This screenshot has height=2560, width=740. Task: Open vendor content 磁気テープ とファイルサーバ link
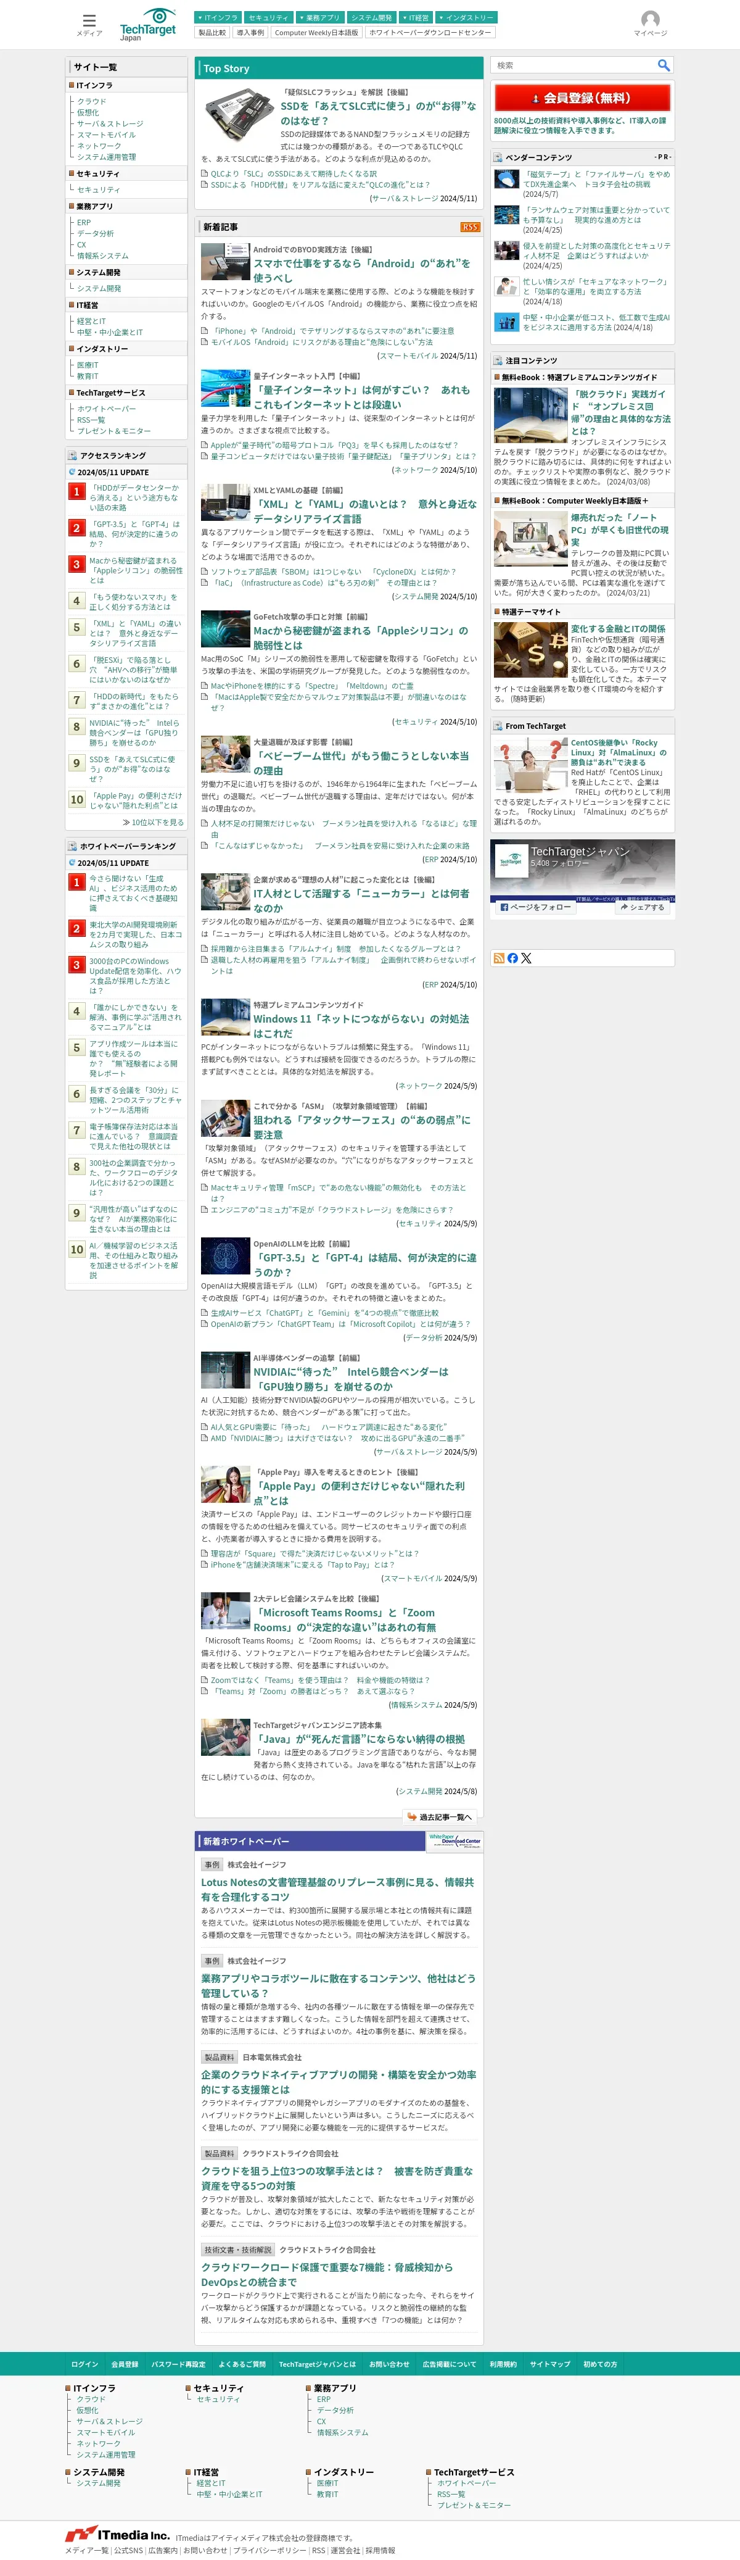[x=597, y=179]
